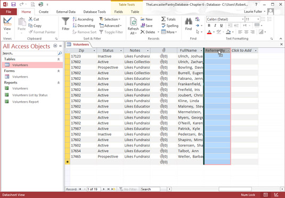This screenshot has height=198, width=285.
Task: Switch to the Table tab under Table Tools
Action: 135,12
